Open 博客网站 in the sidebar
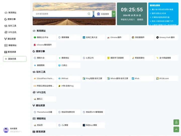This screenshot has height=136, width=181. (10, 45)
